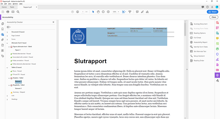This screenshot has width=220, height=119.
Task: Click the Print icon in toolbar
Action: pyautogui.click(x=8, y=12)
